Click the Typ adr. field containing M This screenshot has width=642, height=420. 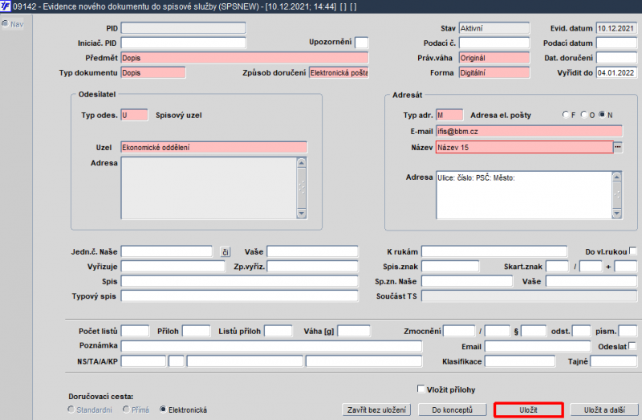[449, 115]
